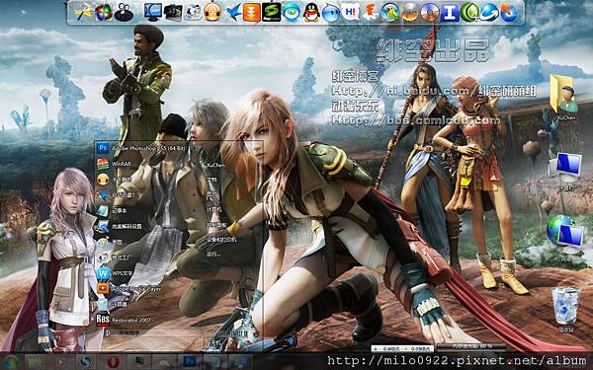Open the Photoshop taskbar button
Image resolution: width=593 pixels, height=370 pixels.
click(x=189, y=362)
